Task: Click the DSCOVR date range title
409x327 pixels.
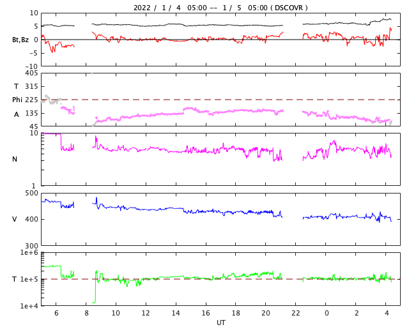Action: pyautogui.click(x=220, y=8)
